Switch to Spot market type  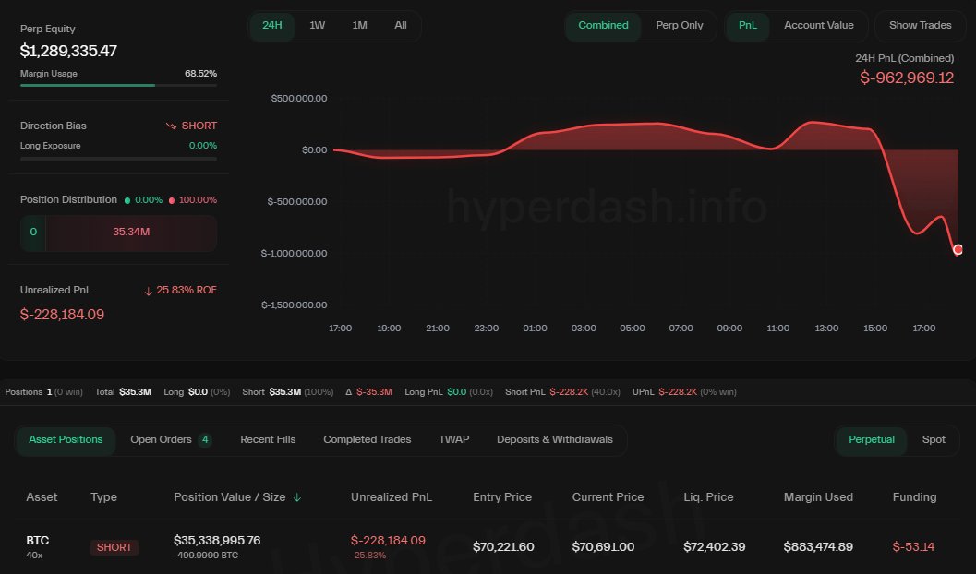934,439
